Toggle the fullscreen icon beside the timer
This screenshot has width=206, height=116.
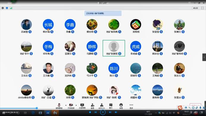pos(202,8)
